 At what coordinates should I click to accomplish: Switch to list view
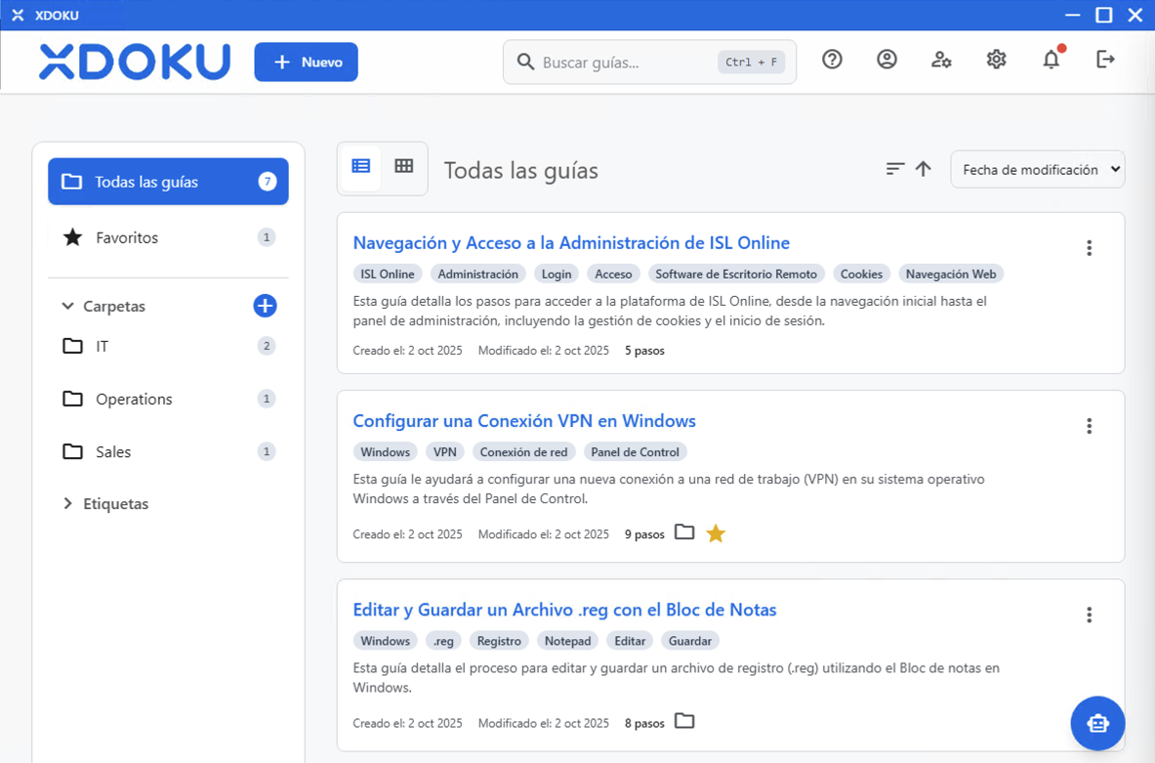click(x=361, y=167)
